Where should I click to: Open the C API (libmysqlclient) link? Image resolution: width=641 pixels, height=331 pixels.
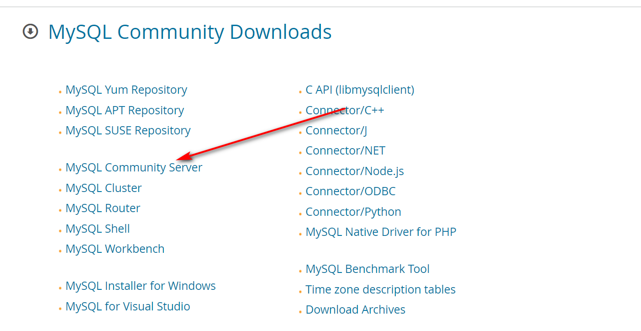click(360, 90)
